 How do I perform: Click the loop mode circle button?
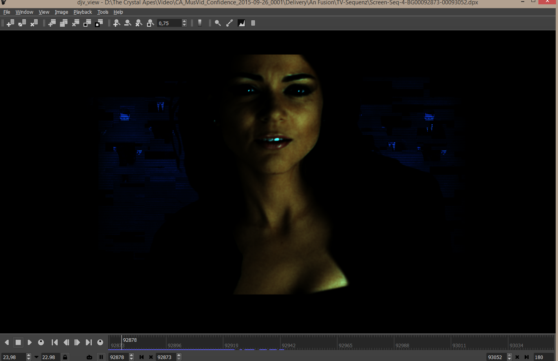41,342
